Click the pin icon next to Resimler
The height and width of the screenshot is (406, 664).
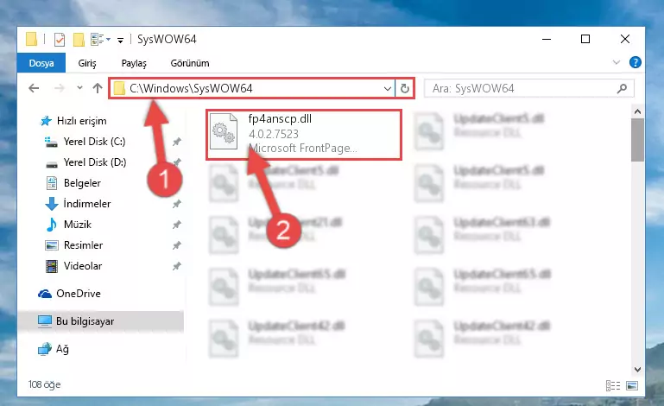177,245
